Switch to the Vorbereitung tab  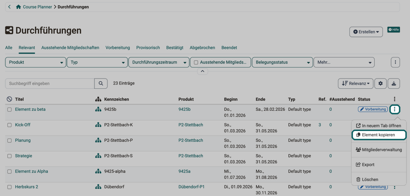(x=118, y=48)
